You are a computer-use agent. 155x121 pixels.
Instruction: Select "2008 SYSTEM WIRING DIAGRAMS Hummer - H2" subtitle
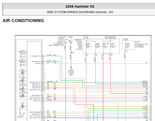pos(80,12)
